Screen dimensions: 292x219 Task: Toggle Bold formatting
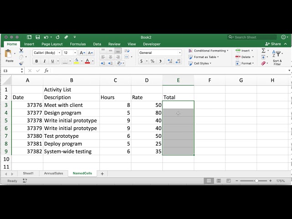coord(36,61)
